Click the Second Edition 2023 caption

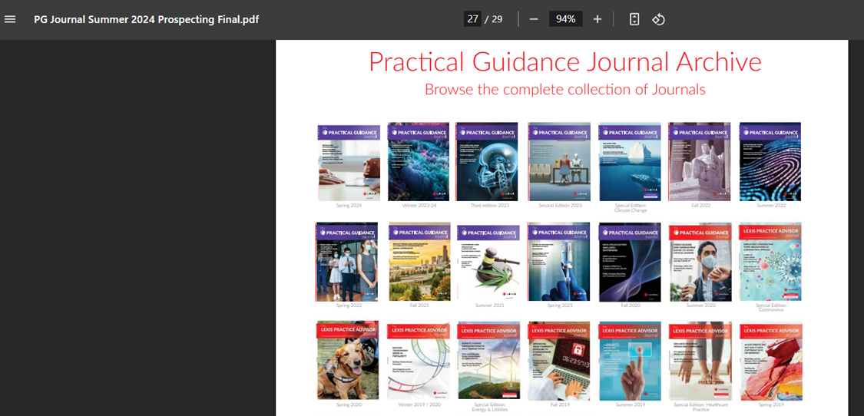(560, 206)
